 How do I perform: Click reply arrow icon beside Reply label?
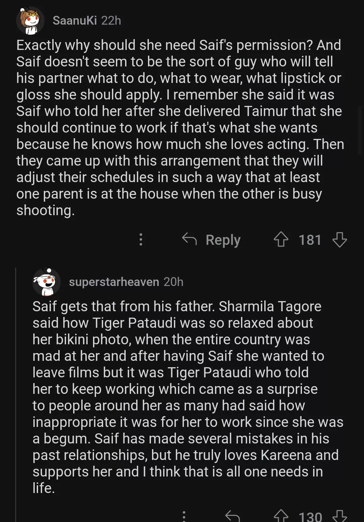189,239
